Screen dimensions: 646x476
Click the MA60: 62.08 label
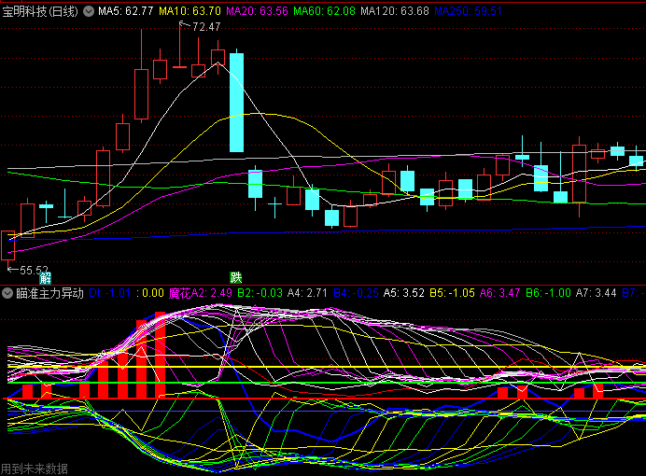(324, 11)
